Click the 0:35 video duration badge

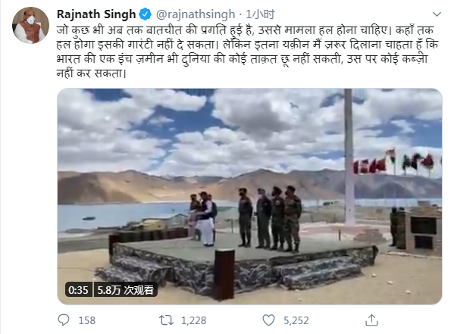tap(79, 290)
